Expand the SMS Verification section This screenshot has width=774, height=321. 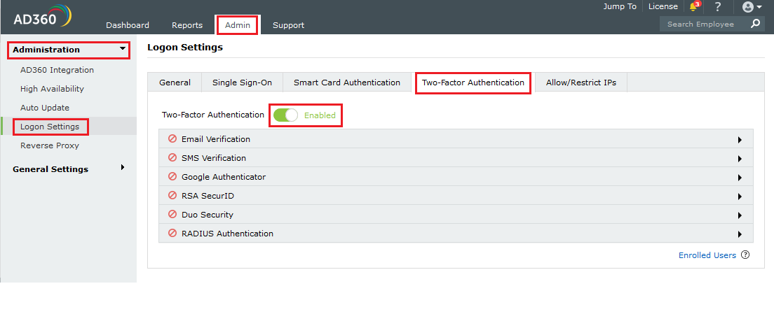(x=740, y=159)
